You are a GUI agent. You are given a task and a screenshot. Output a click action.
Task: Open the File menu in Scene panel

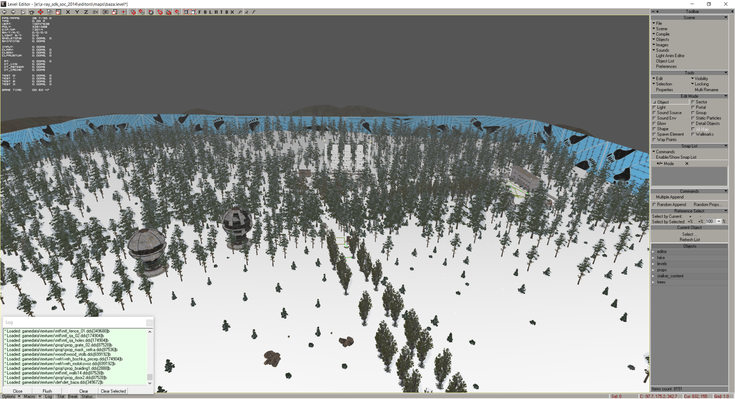pos(658,24)
